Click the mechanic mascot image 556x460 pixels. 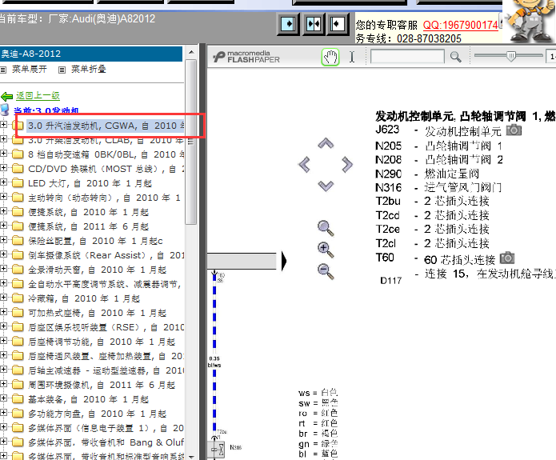coord(530,21)
